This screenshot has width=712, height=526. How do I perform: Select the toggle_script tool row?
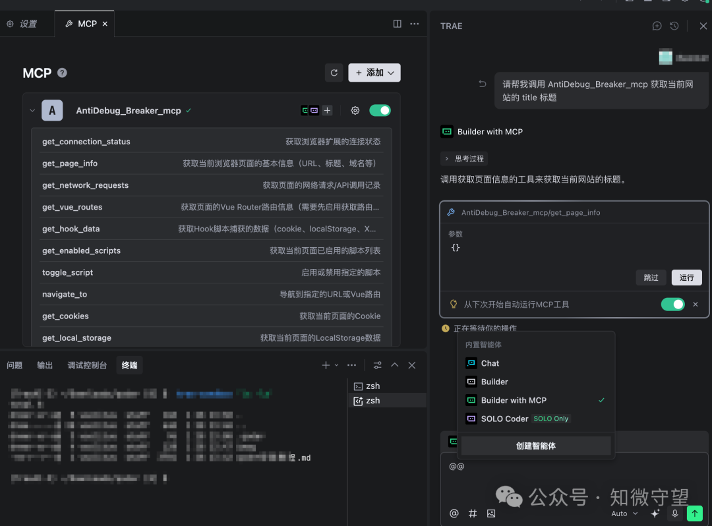pos(212,272)
